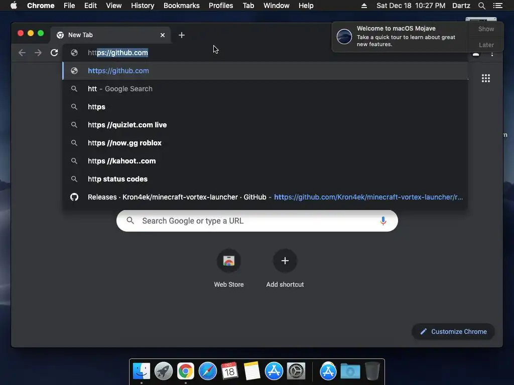Viewport: 514px width, 385px height.
Task: Click the Add shortcut plus button
Action: point(285,261)
